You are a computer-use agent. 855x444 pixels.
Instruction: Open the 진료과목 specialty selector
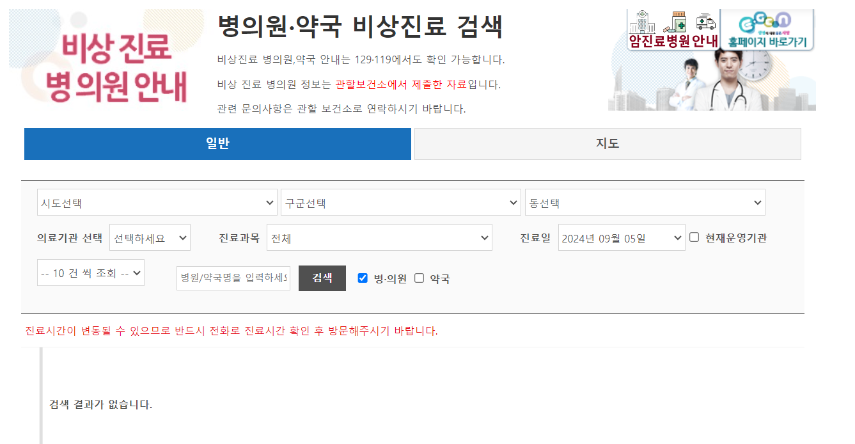point(379,237)
